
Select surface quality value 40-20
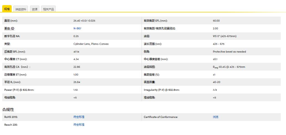click(x=216, y=82)
